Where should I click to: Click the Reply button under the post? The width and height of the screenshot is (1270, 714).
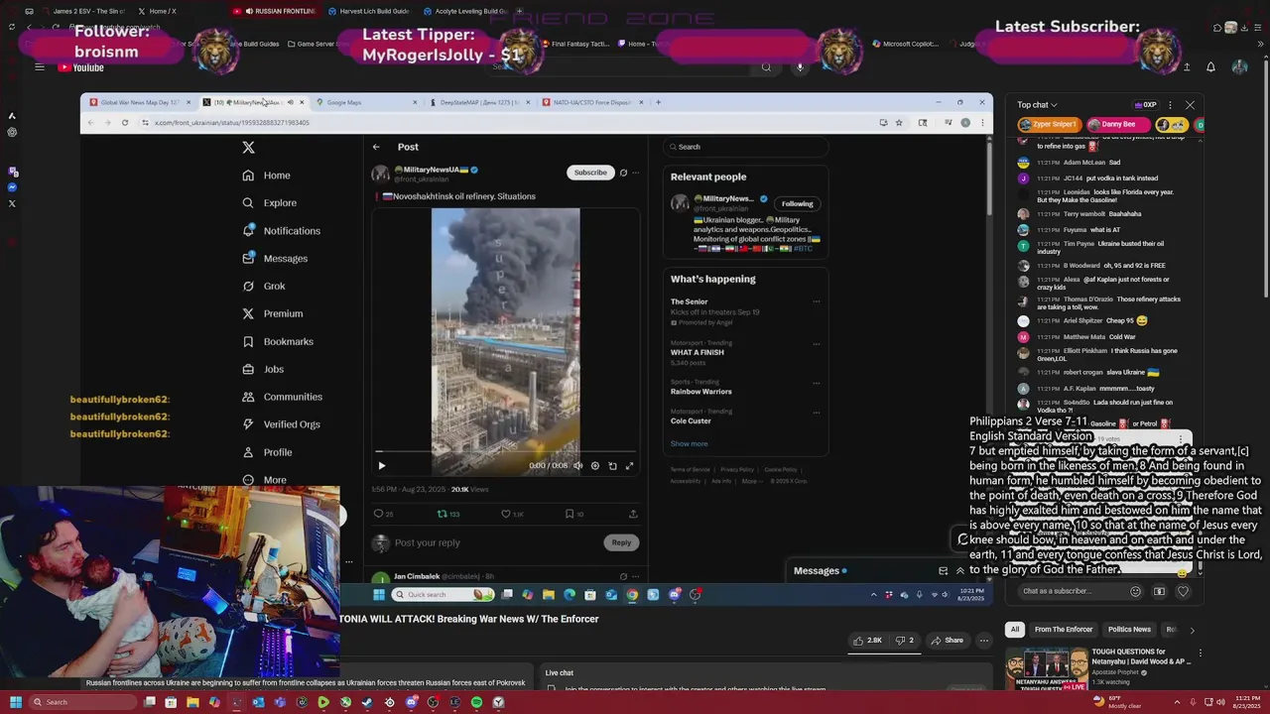pyautogui.click(x=621, y=542)
